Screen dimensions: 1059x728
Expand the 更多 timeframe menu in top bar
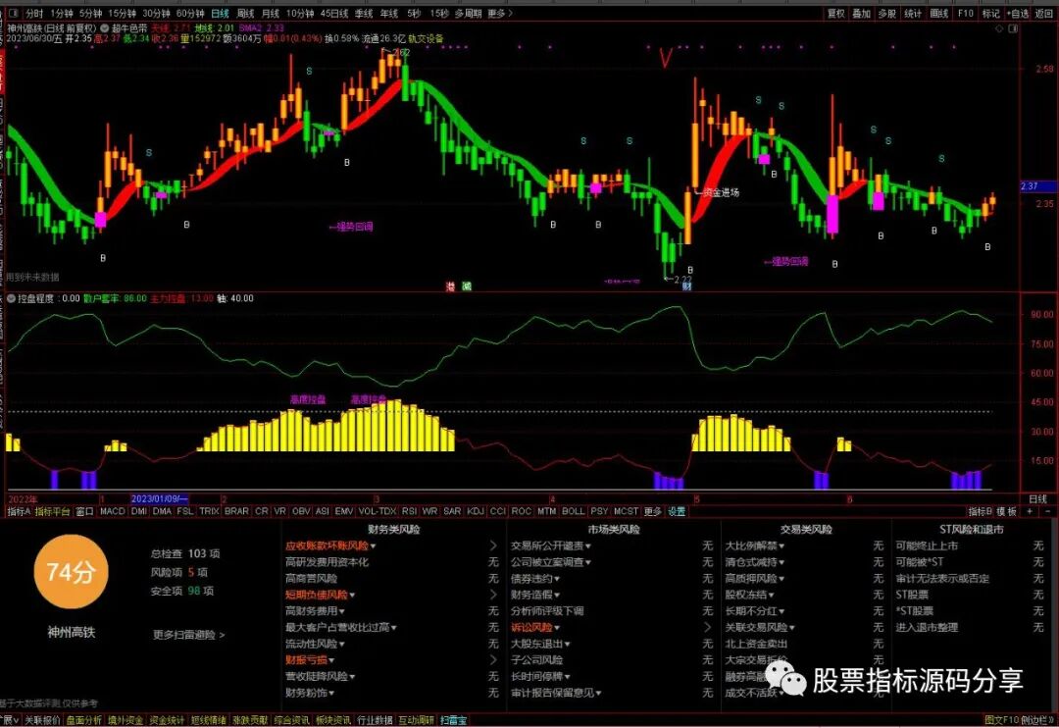click(x=500, y=13)
